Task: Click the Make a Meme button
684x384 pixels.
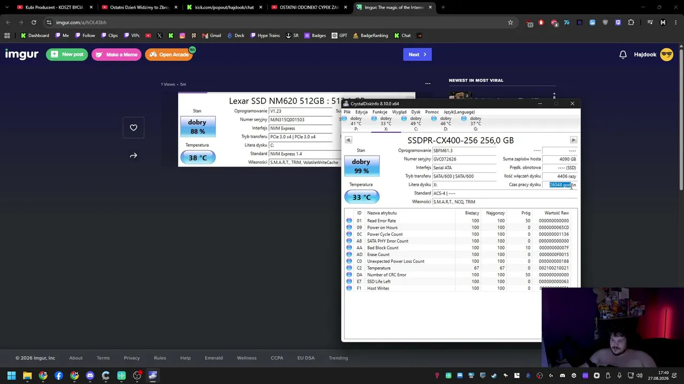Action: point(117,54)
